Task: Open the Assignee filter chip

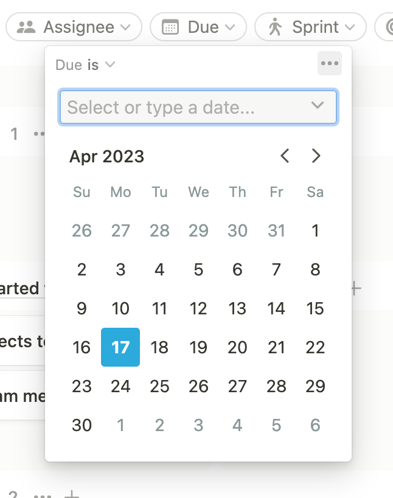Action: point(73,27)
